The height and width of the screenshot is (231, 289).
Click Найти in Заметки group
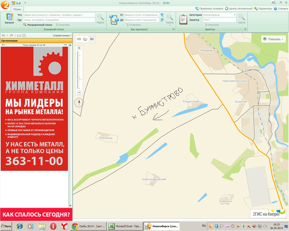point(241,19)
